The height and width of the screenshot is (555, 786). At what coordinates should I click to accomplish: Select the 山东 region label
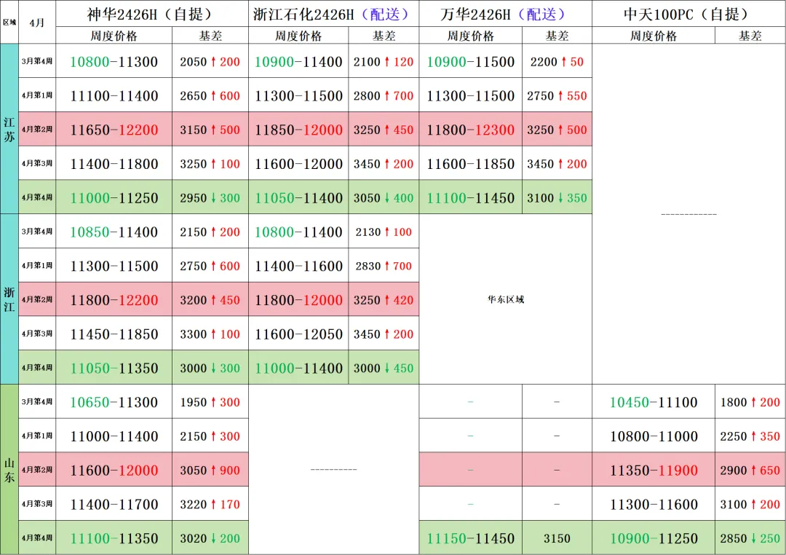point(9,470)
